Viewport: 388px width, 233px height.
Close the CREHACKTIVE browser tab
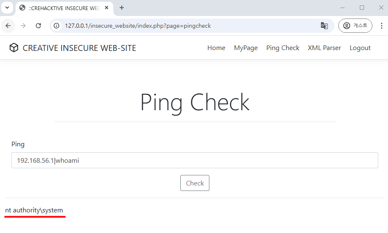coord(107,8)
